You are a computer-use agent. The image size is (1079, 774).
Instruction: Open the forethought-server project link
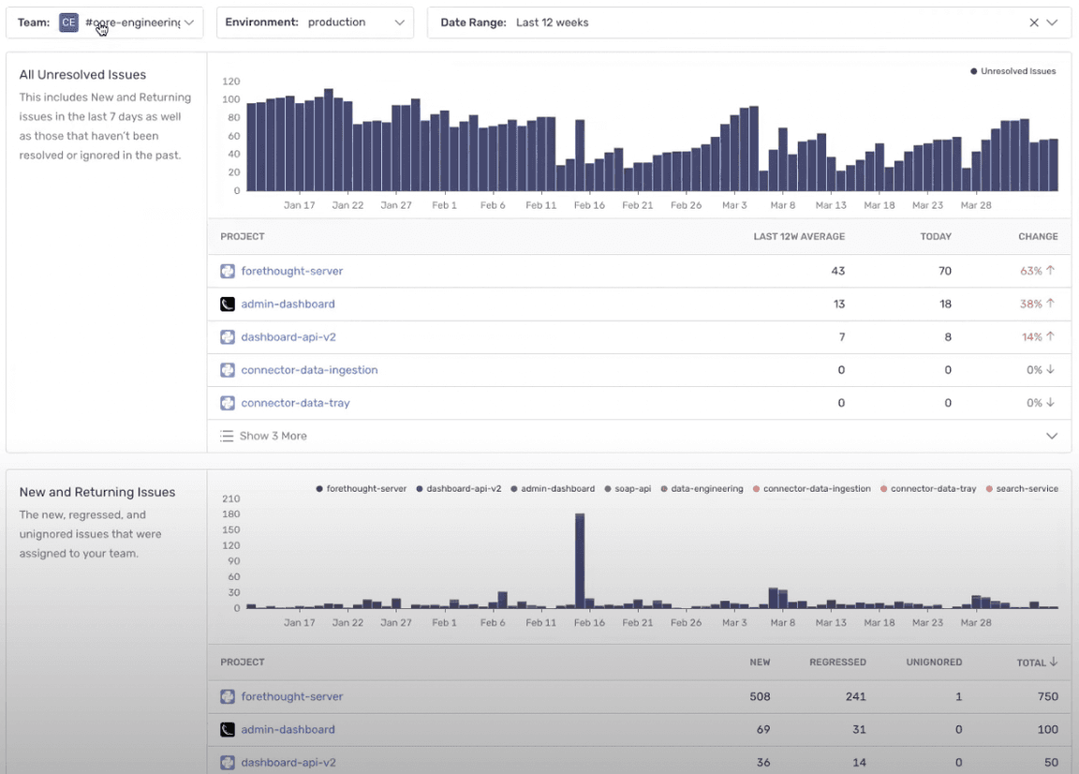click(x=292, y=272)
